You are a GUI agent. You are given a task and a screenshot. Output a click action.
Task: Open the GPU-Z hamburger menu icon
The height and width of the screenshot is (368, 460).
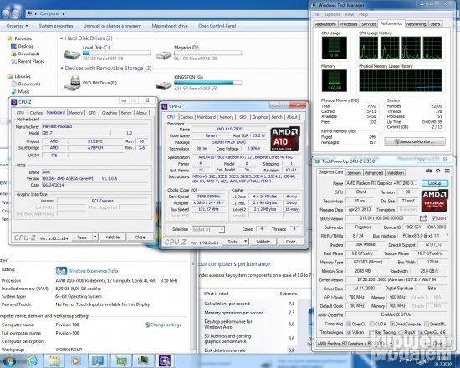coord(447,171)
